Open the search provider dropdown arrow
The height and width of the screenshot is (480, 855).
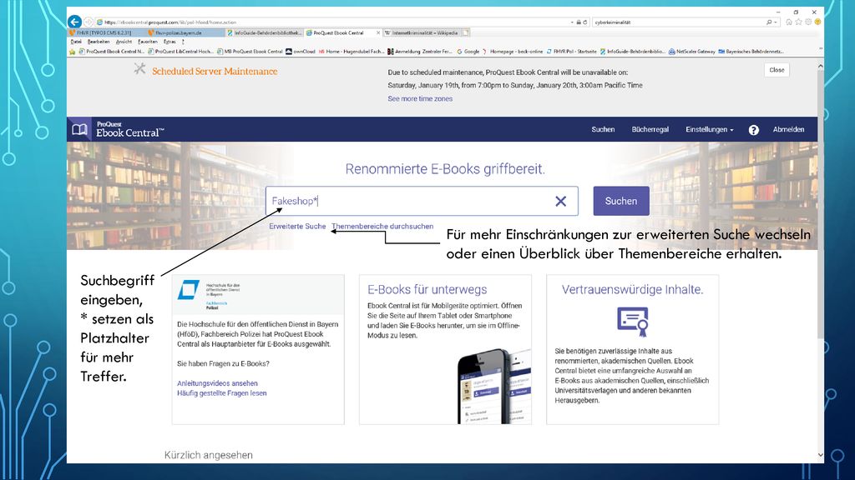pos(776,22)
